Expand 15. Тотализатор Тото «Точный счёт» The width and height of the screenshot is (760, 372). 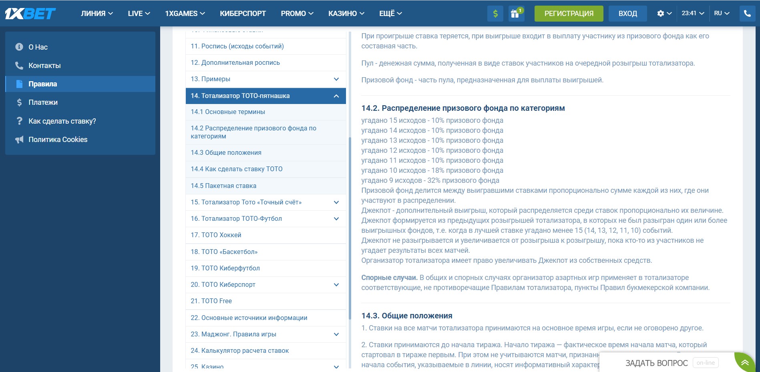(x=336, y=202)
